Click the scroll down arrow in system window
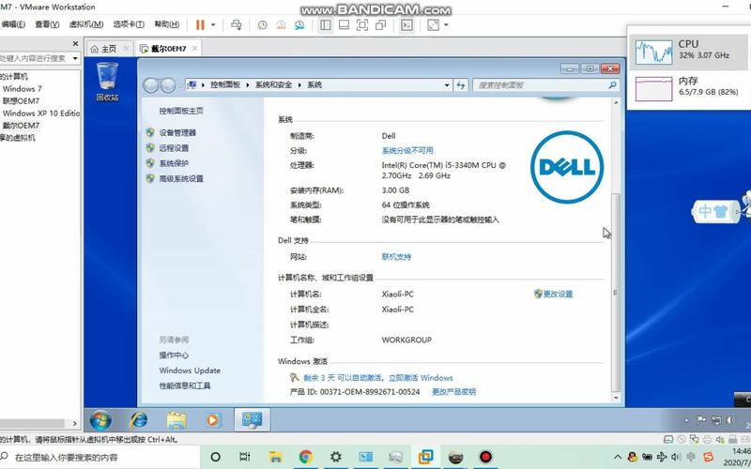Viewport: 751px width, 469px height. coord(616,398)
